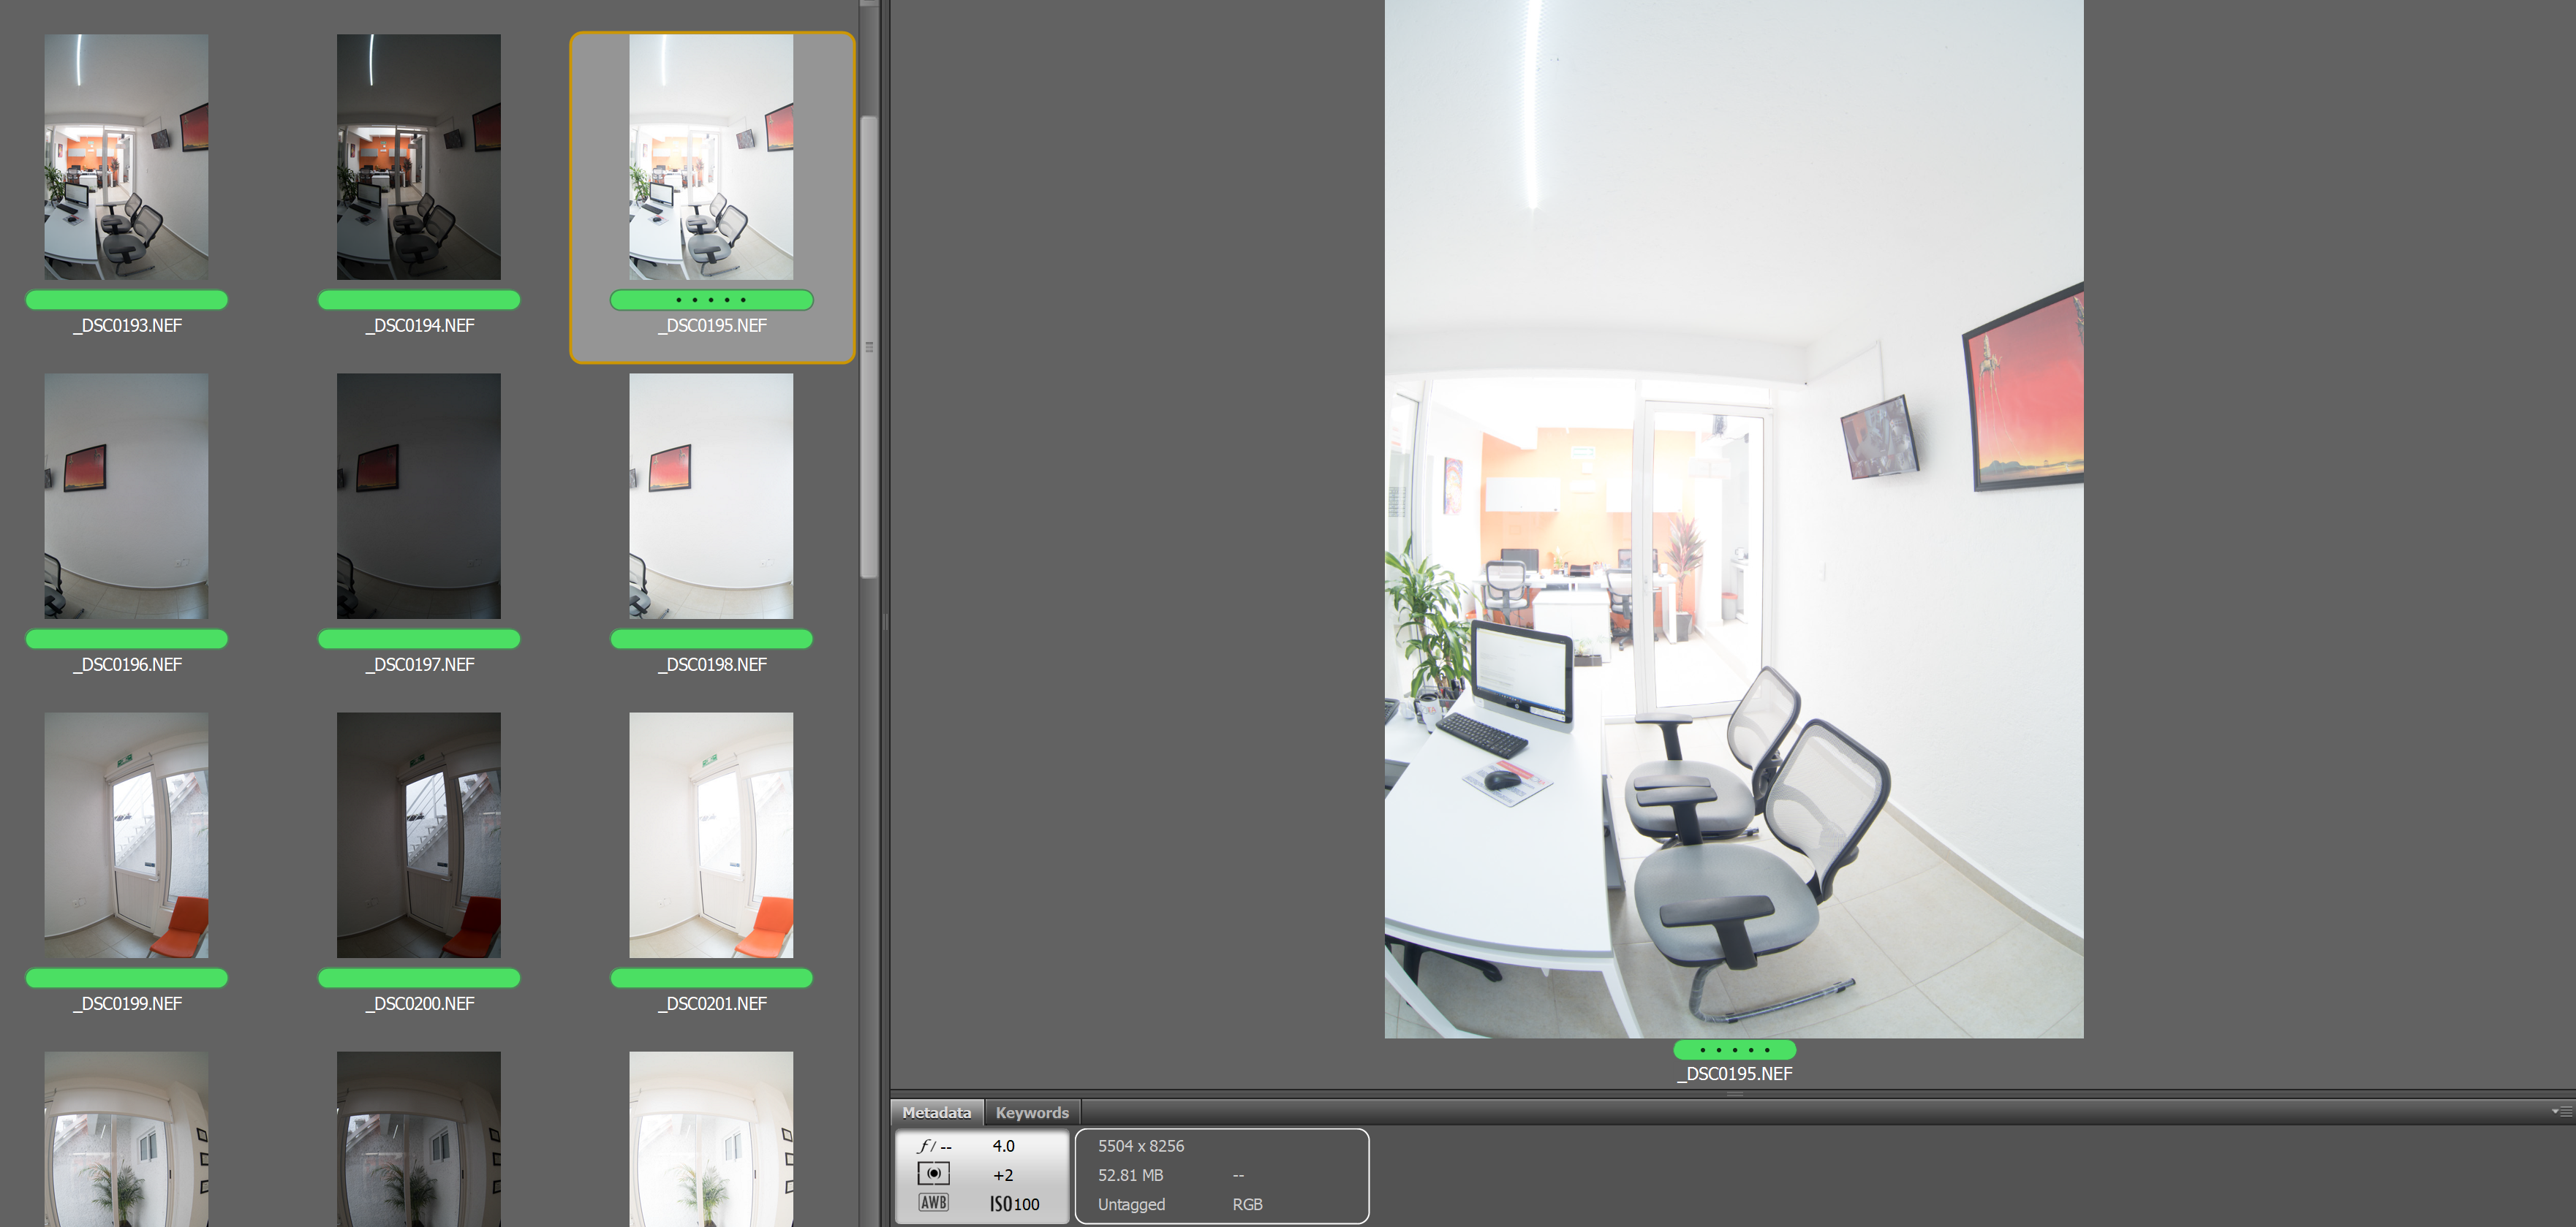Click the _DSC0197.NEF file name label

(x=419, y=664)
